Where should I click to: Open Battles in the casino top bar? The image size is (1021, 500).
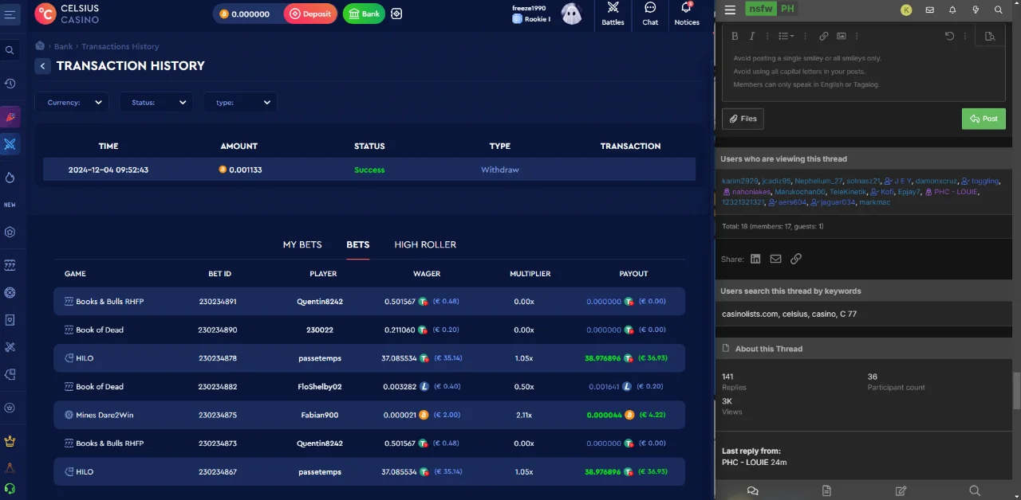click(613, 14)
